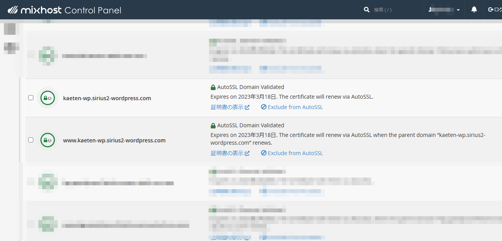Click the logout icon in header
This screenshot has height=241, width=502.
(491, 10)
